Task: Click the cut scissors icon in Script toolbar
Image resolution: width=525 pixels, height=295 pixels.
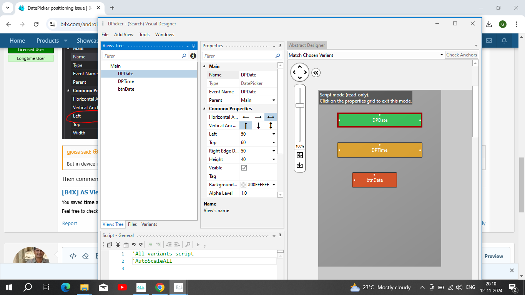Action: point(118,245)
